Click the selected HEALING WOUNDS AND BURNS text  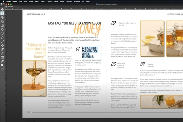click(x=89, y=53)
